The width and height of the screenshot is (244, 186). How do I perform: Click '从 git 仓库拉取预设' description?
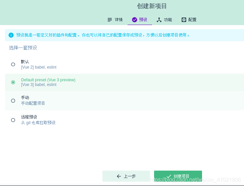click(38, 123)
